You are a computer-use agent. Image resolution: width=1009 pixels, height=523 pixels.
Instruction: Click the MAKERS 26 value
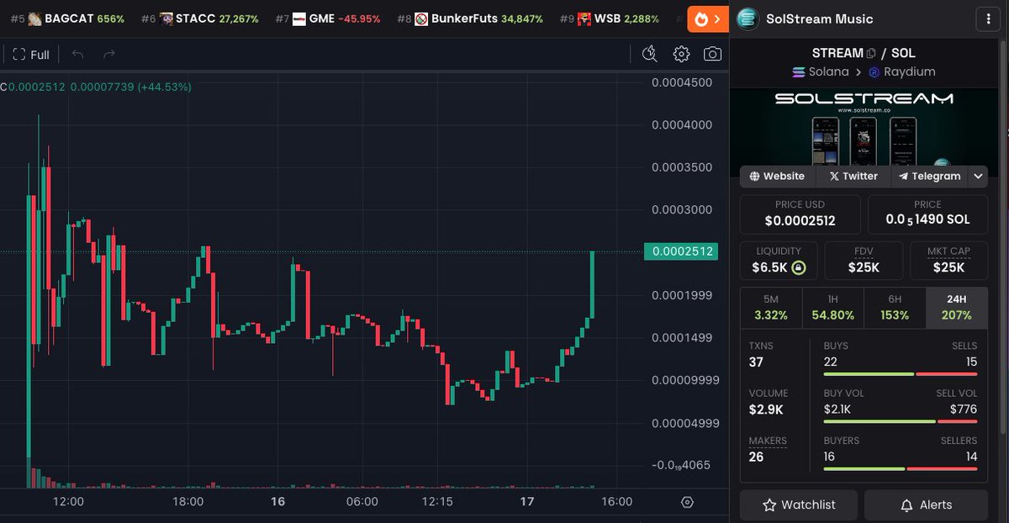(x=757, y=457)
